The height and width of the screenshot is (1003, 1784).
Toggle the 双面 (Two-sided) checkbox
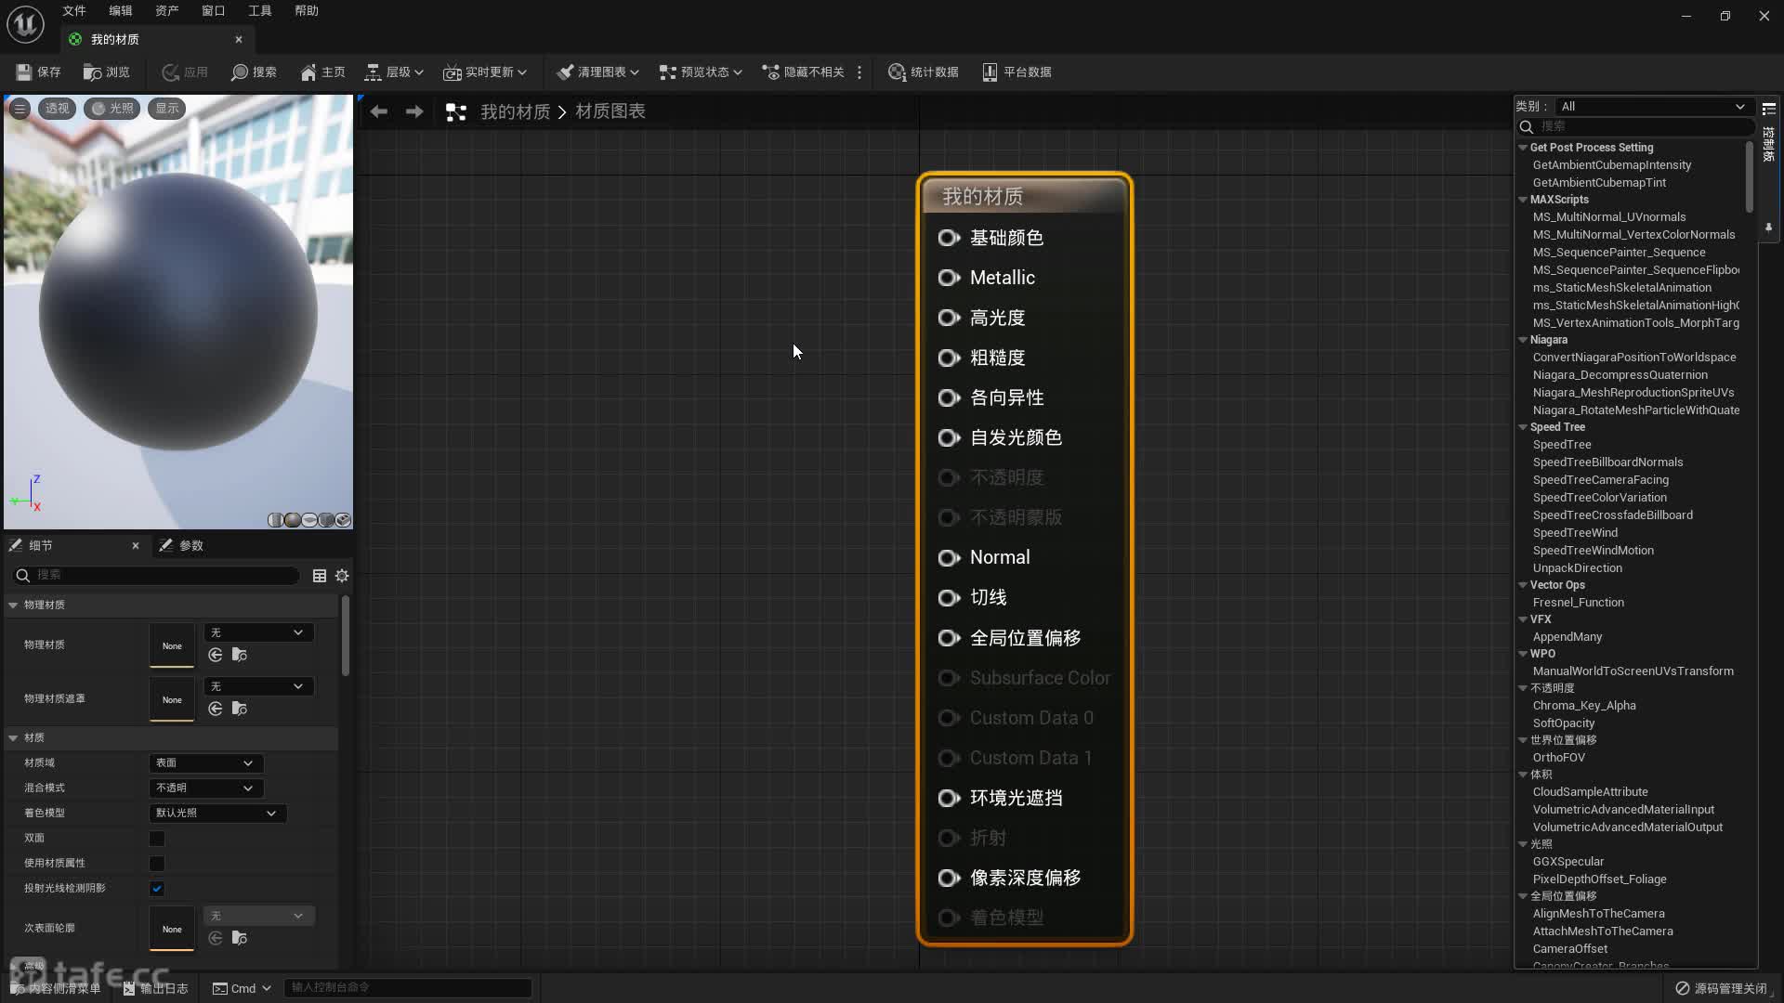(157, 838)
